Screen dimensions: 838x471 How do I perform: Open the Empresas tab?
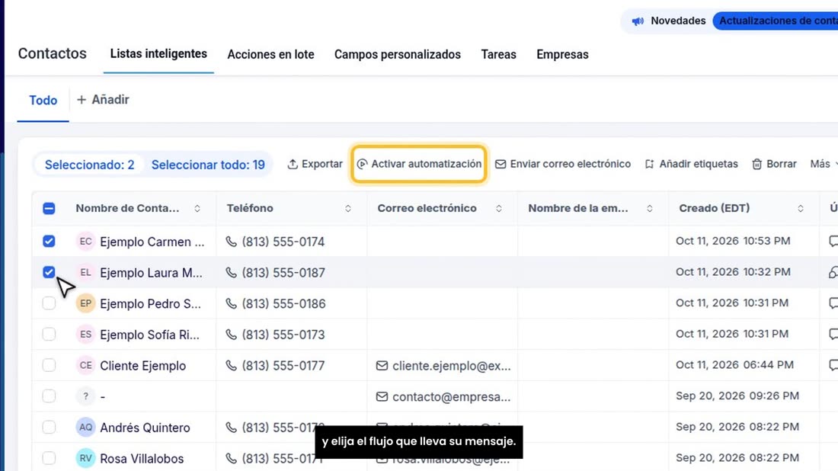(x=562, y=55)
